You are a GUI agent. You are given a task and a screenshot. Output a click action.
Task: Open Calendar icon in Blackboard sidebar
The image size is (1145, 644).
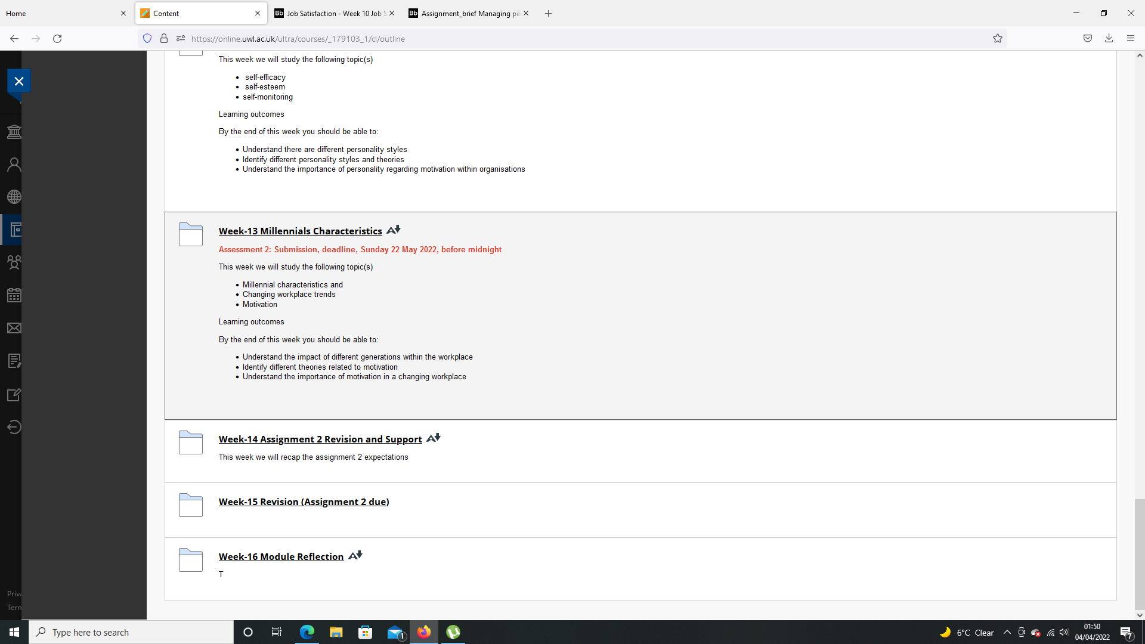[14, 295]
